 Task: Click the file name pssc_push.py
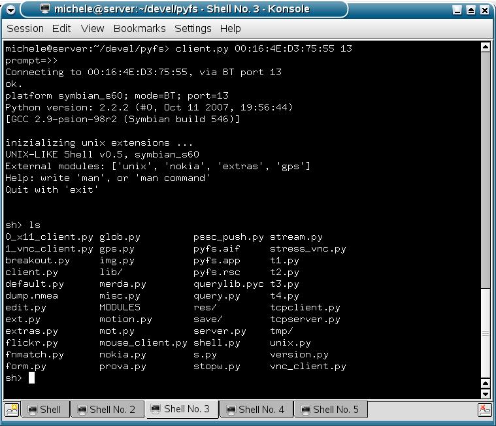(229, 237)
